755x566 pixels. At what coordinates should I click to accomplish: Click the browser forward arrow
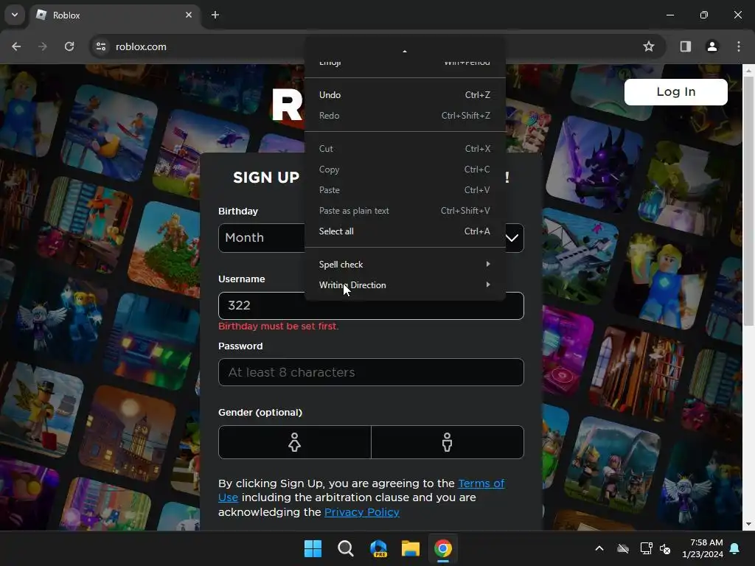click(x=43, y=46)
